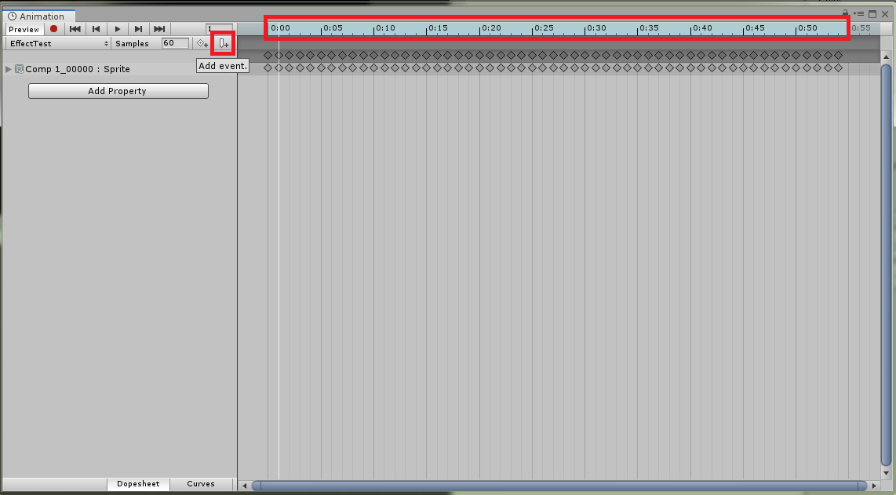
Task: Step to the next keyframe
Action: coord(138,28)
